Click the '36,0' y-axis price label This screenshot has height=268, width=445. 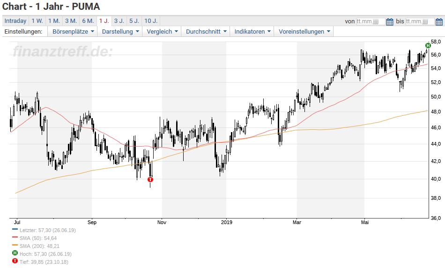click(436, 218)
